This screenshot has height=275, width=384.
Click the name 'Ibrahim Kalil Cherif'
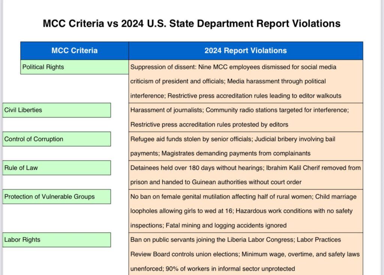click(x=288, y=168)
